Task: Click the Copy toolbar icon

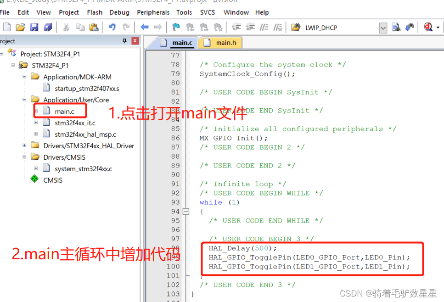Action: [80, 27]
